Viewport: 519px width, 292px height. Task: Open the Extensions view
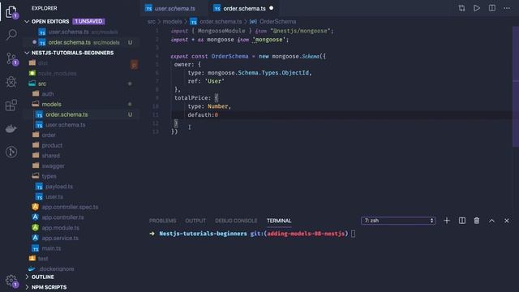coord(11,105)
